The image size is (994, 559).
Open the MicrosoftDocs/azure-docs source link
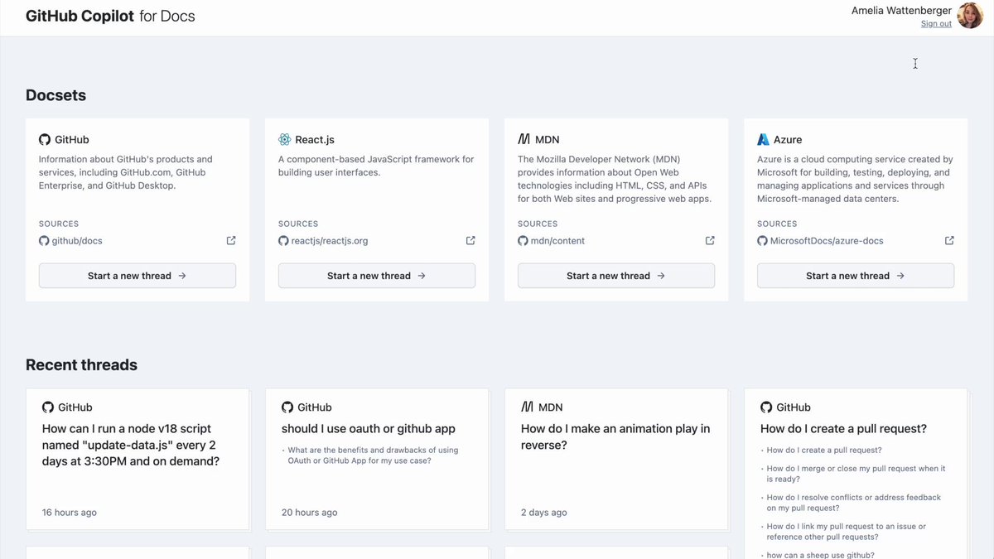click(827, 241)
